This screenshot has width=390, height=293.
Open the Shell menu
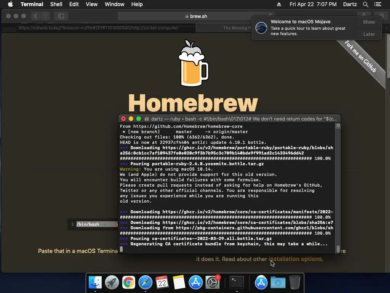pos(56,4)
